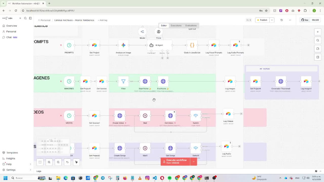Zoom out on the canvas
Screen dimensions: 324x182
tap(58, 162)
